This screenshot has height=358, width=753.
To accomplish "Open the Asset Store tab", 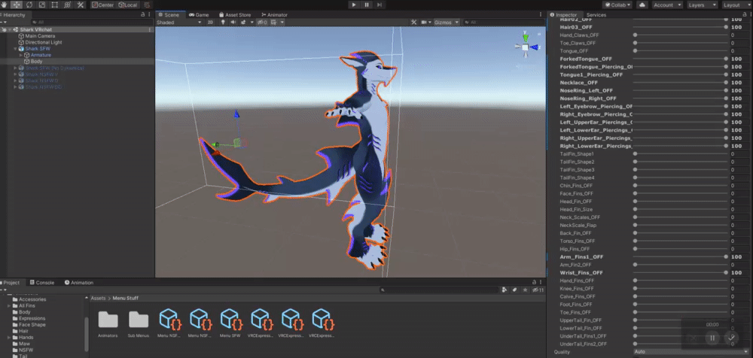I will point(235,15).
